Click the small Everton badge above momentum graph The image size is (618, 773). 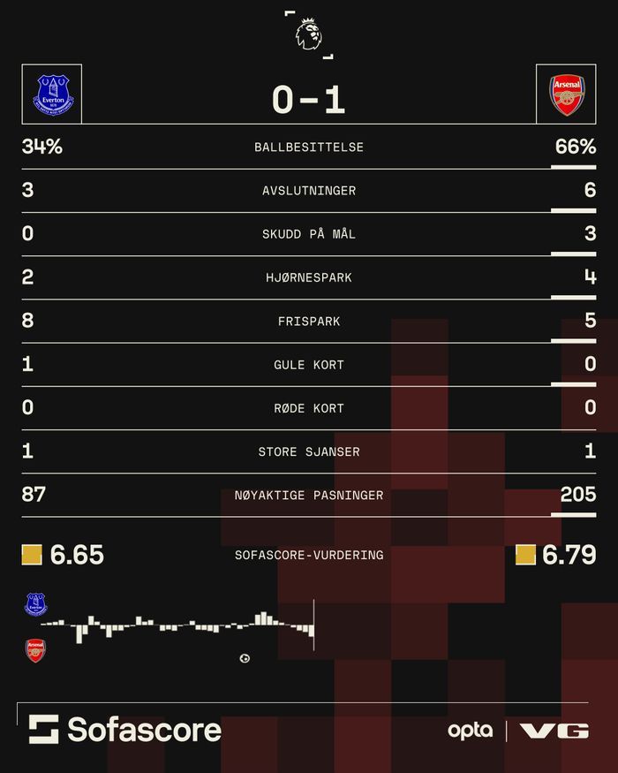pos(35,605)
